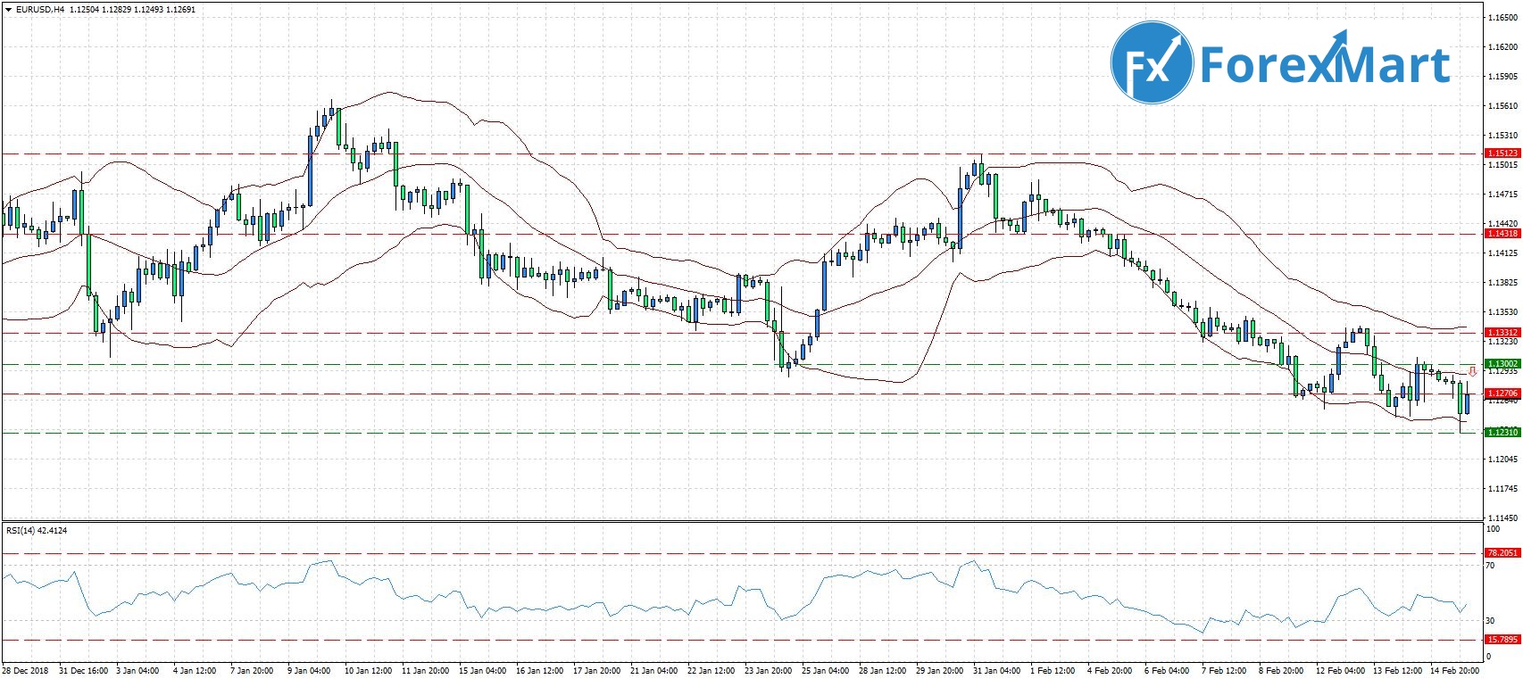The image size is (1523, 679).
Task: Click the 7 Jan 20:00 time label
Action: coord(252,671)
